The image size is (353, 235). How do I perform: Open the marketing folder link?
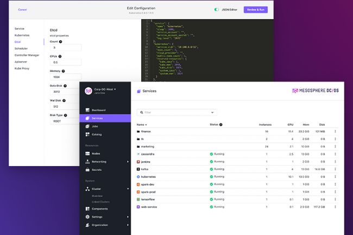coord(148,147)
